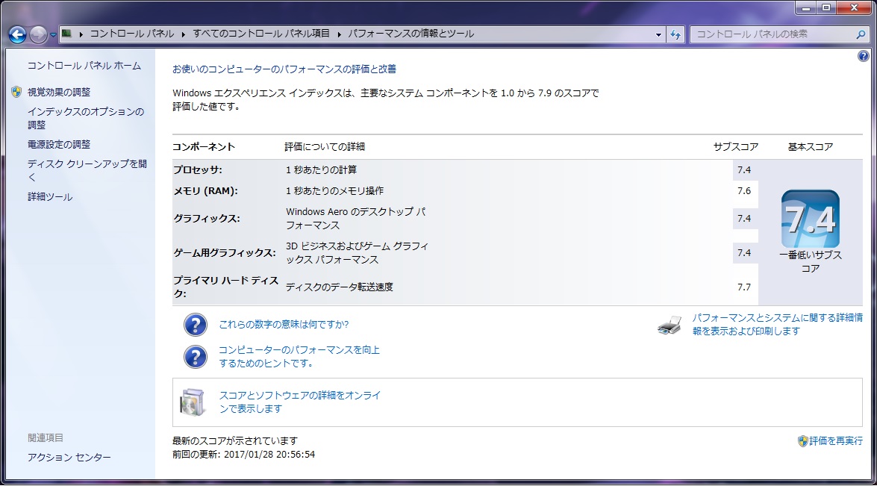Click 3D ビジネスおよびゲーム グラフィックス パフォーマンス description
The width and height of the screenshot is (877, 486).
coord(358,253)
